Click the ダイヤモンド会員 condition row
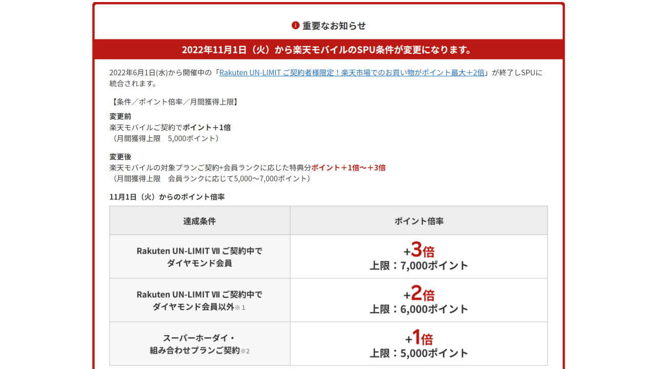 (199, 255)
